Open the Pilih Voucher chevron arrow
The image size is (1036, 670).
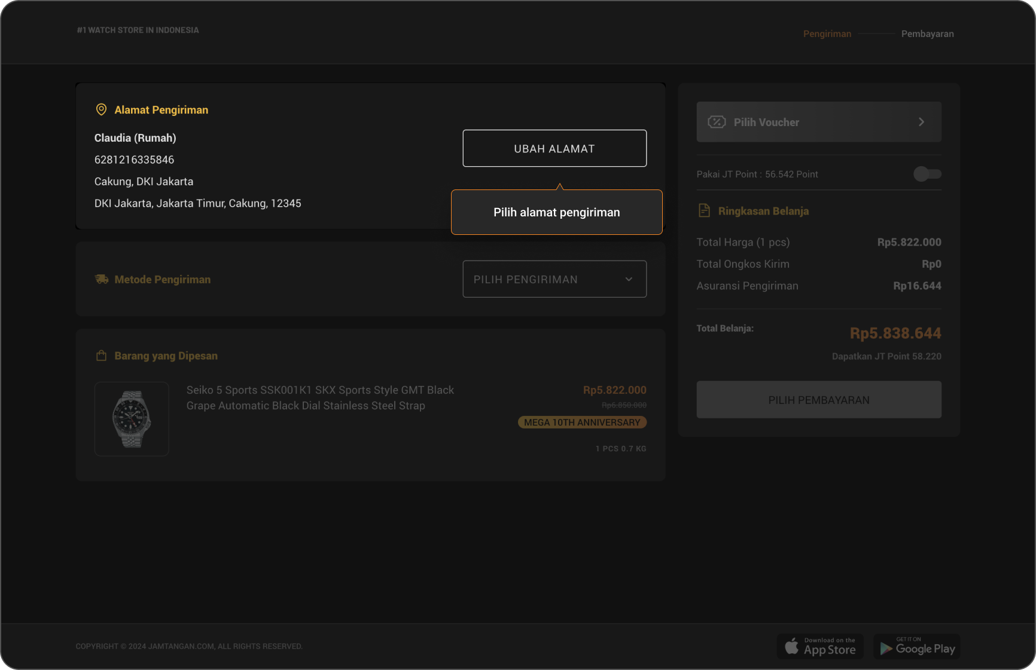921,122
